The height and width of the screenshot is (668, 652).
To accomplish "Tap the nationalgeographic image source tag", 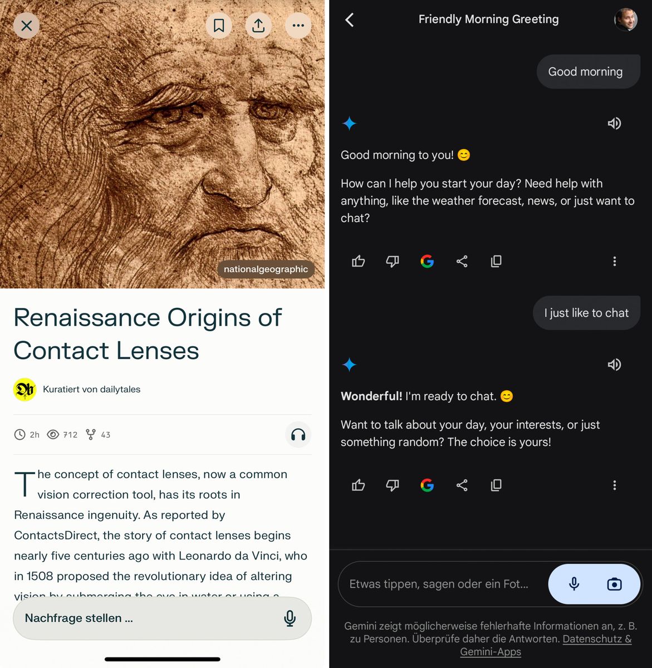I will click(266, 269).
